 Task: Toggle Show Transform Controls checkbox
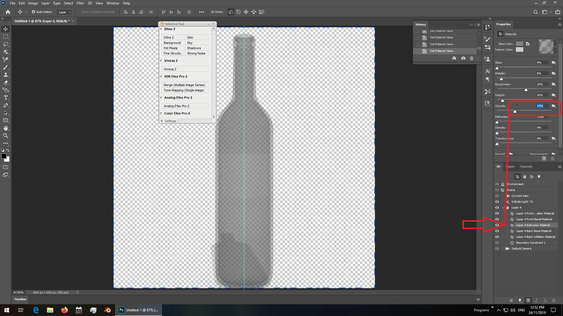79,12
